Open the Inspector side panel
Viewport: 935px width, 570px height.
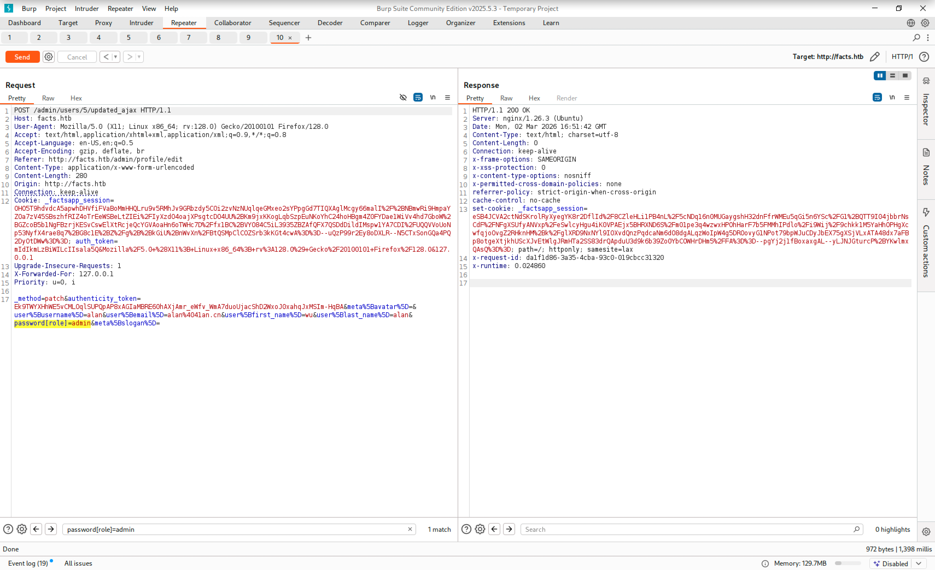tap(926, 102)
